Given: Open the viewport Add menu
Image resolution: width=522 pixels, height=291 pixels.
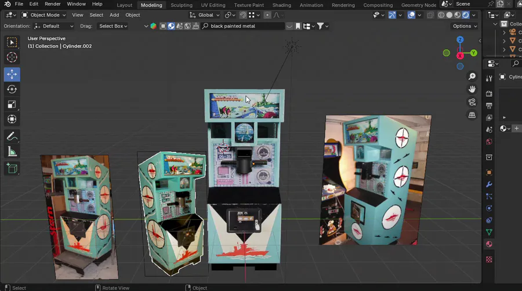Looking at the screenshot, I should (x=114, y=15).
